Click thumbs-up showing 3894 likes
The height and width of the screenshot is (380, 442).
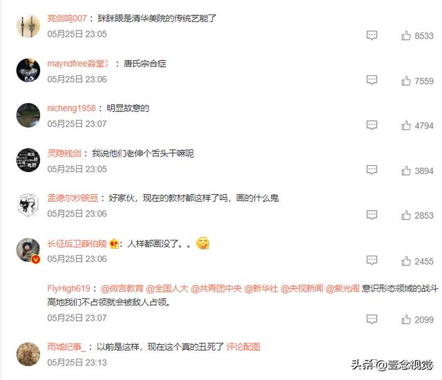coord(406,171)
